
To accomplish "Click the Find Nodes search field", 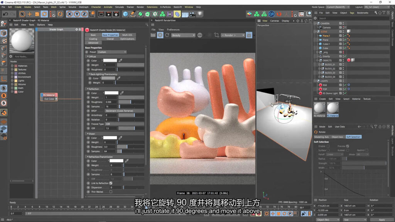I will pyautogui.click(x=24, y=57).
